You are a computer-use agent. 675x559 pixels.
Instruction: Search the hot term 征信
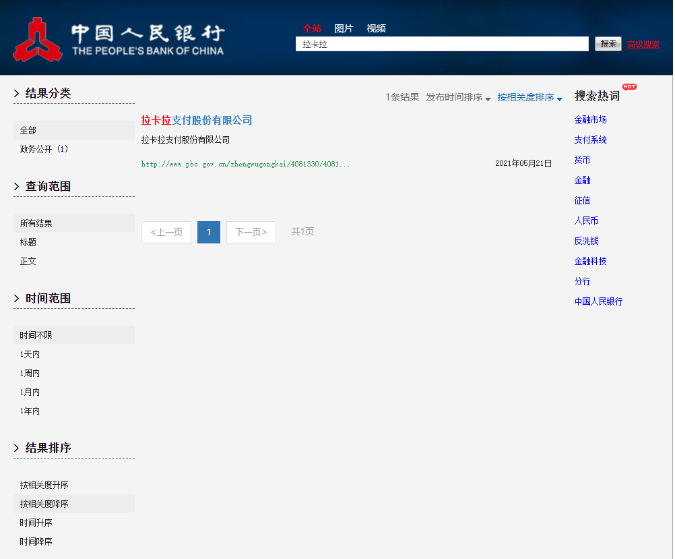click(x=582, y=201)
